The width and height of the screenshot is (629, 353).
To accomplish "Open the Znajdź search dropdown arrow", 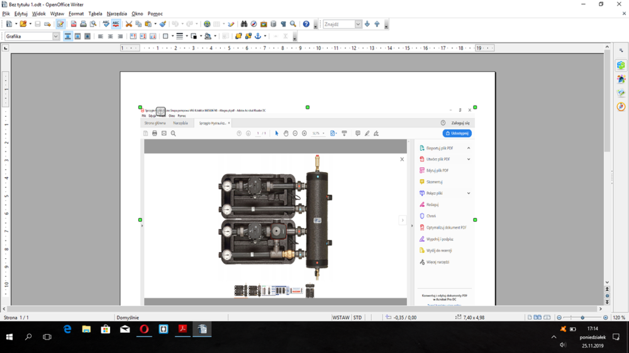I will 358,24.
